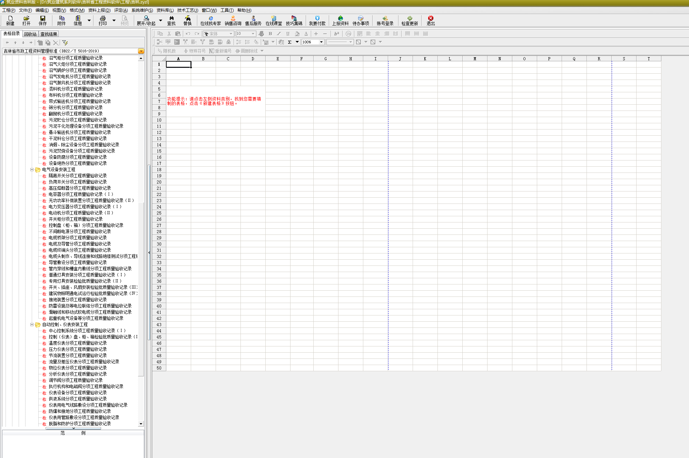689x458 pixels.
Task: Open 在线课堂
Action: click(x=274, y=21)
